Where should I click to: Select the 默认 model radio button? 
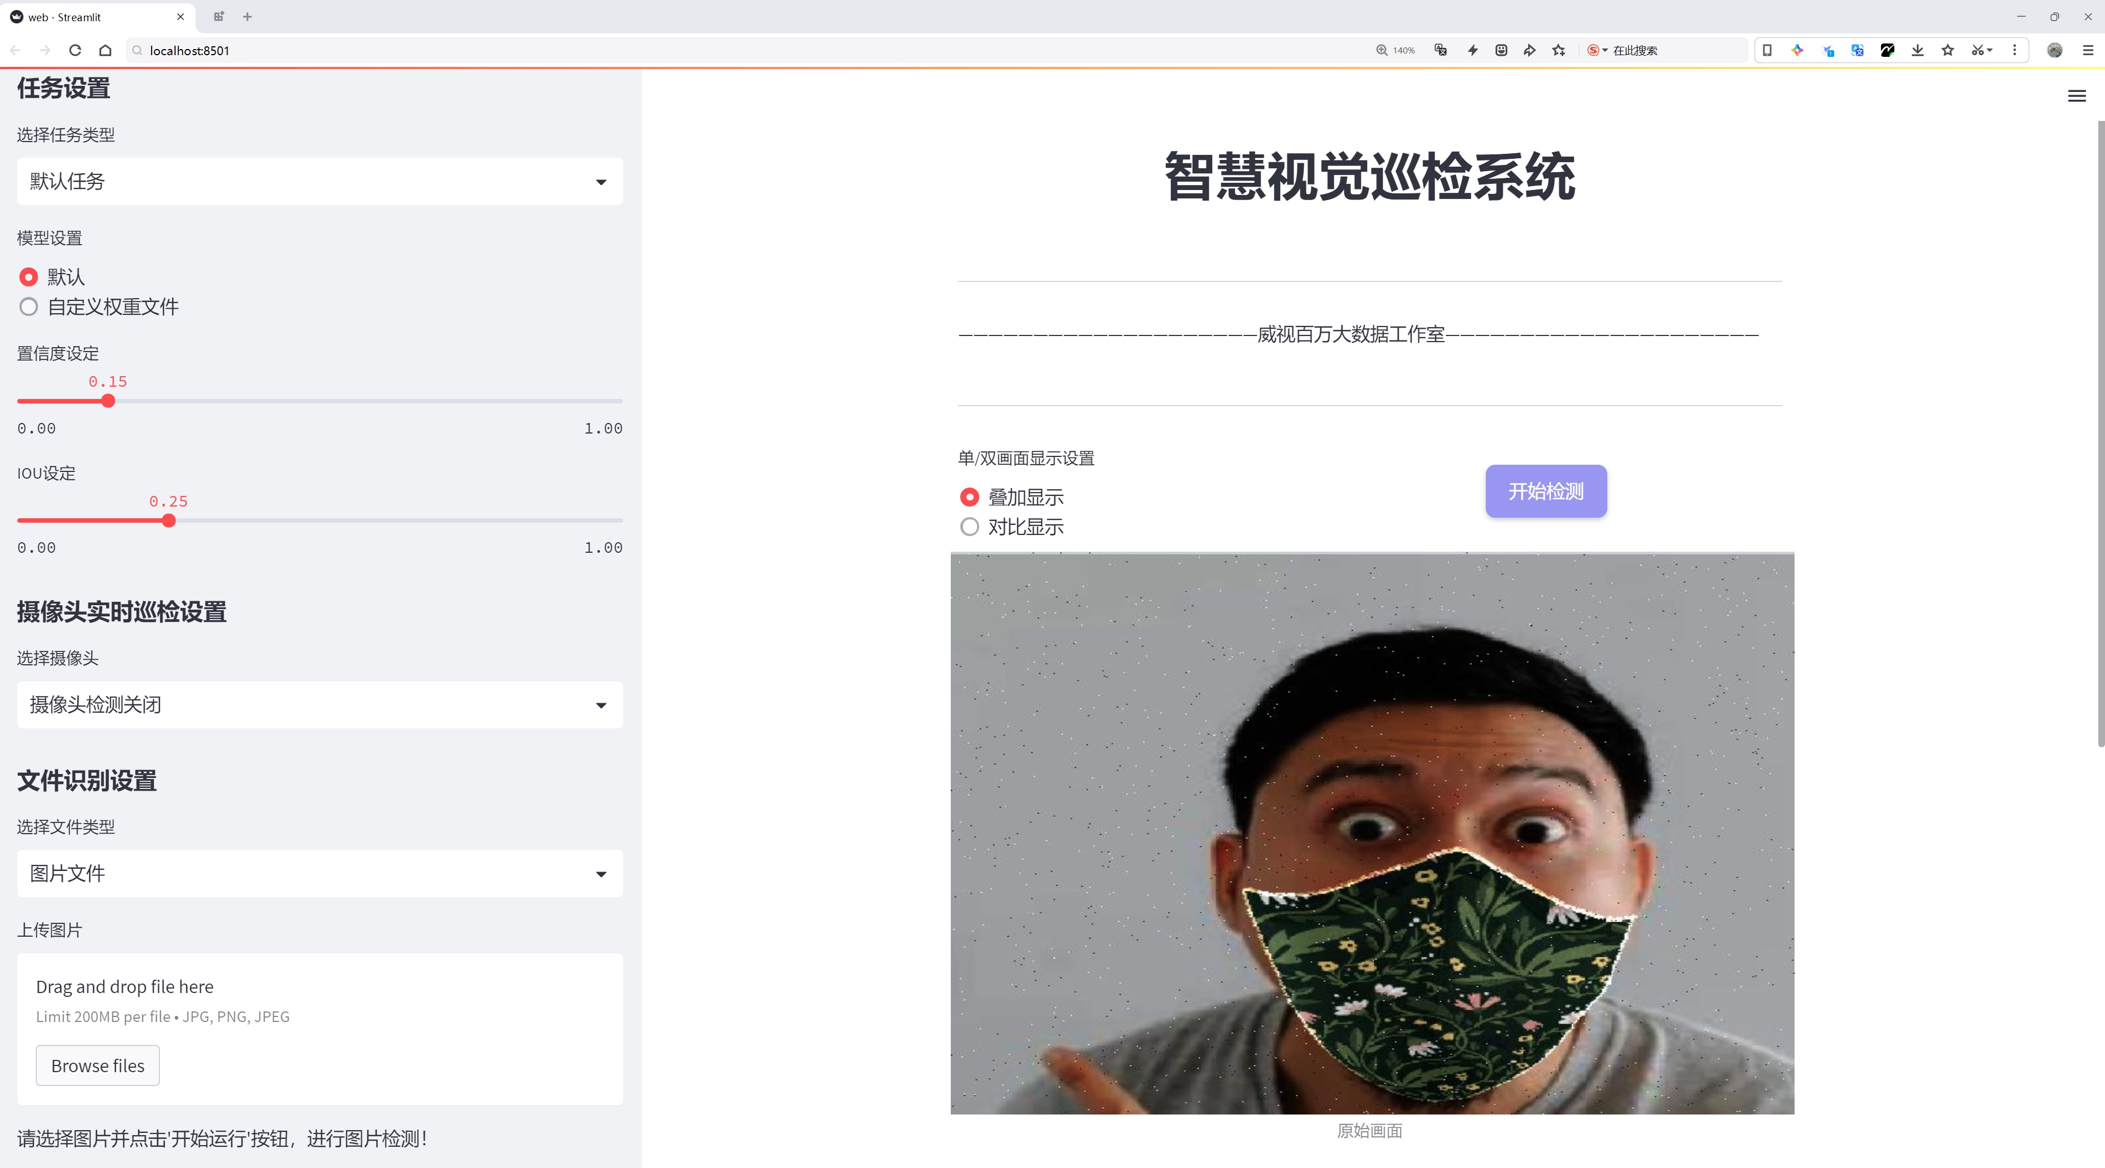tap(28, 277)
